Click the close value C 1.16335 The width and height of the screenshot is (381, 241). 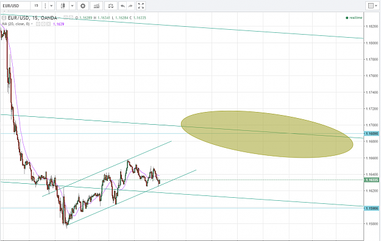(138, 18)
